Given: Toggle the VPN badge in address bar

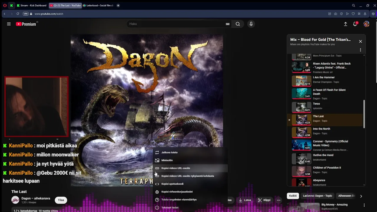Looking at the screenshot, I should click(x=26, y=14).
